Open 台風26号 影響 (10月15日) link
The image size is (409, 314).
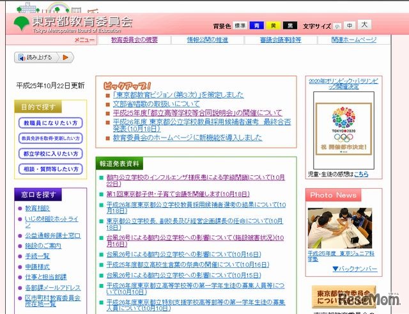pyautogui.click(x=183, y=276)
